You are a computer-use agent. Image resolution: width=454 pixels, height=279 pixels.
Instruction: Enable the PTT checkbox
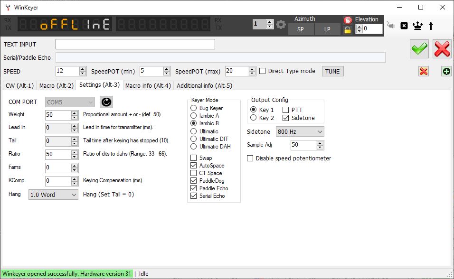click(285, 110)
